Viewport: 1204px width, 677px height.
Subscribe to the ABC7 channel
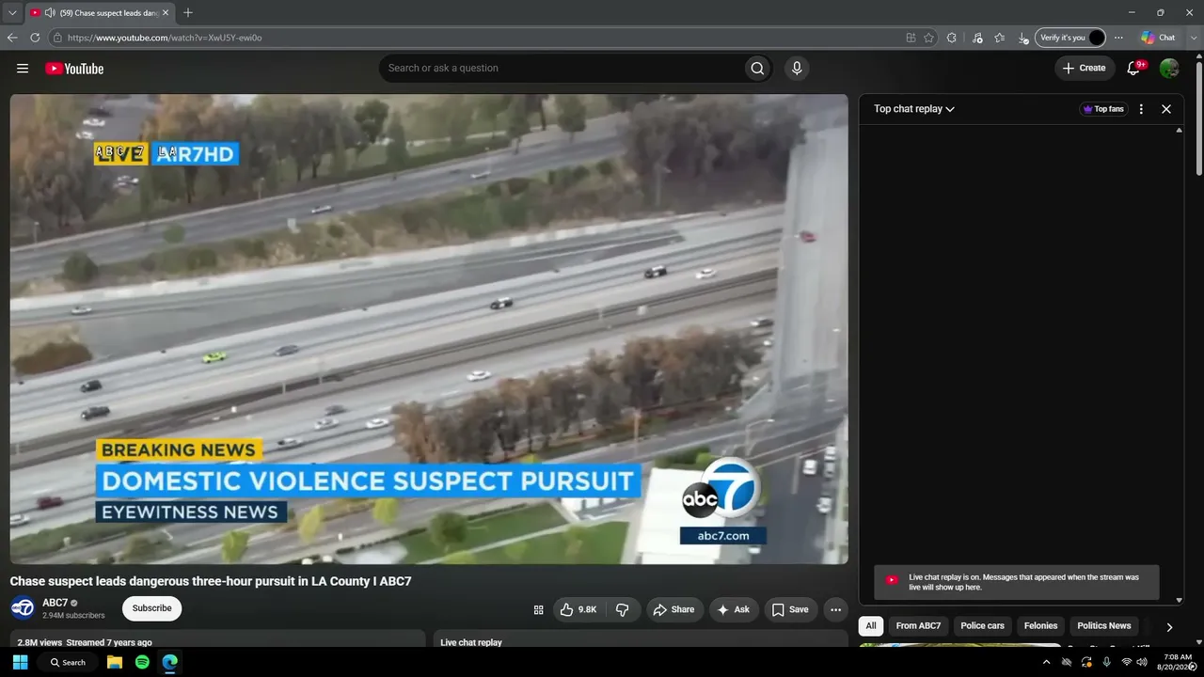tap(151, 608)
